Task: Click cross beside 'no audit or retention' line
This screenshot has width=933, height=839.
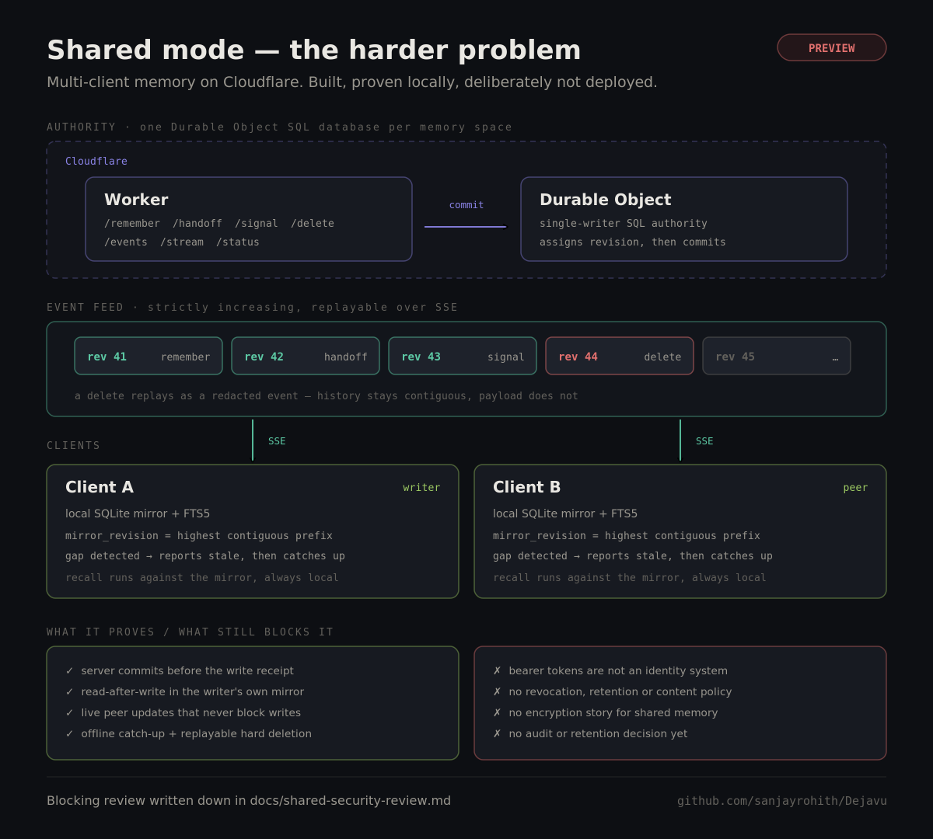Action: pyautogui.click(x=498, y=733)
